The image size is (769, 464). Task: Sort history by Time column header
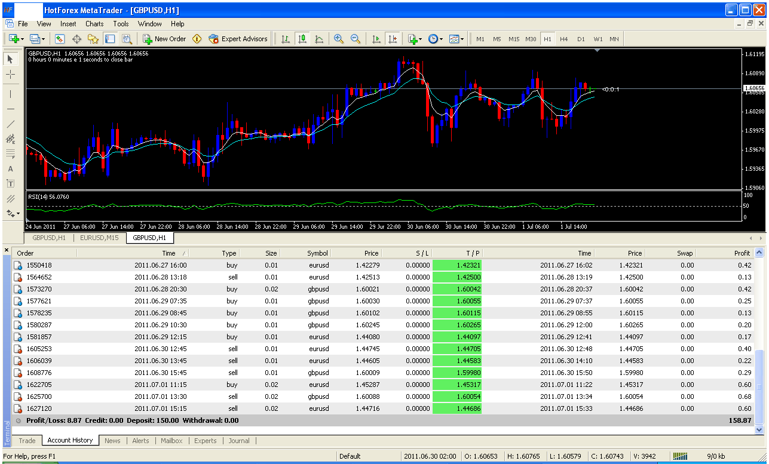pos(133,253)
